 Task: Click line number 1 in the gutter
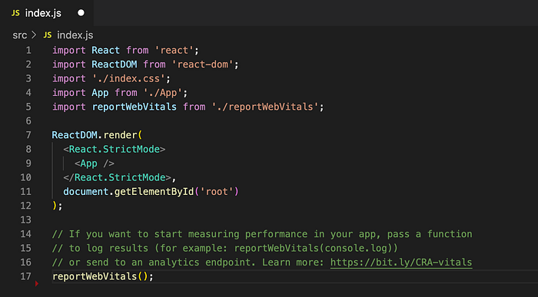pos(28,51)
